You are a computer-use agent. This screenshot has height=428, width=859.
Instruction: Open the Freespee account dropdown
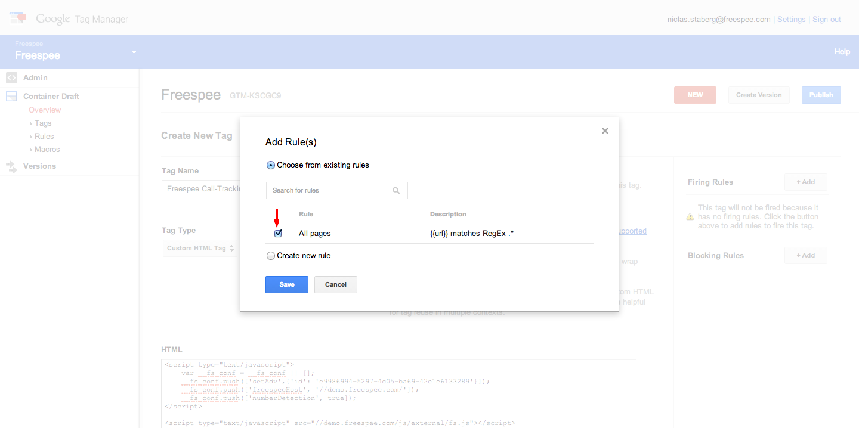tap(134, 52)
